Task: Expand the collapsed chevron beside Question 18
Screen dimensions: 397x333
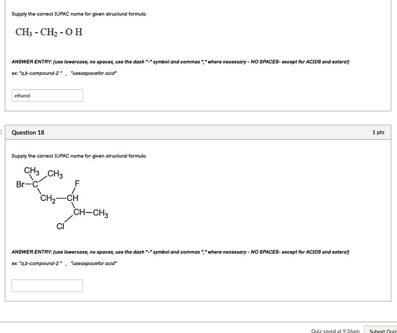Action: [x=1, y=132]
